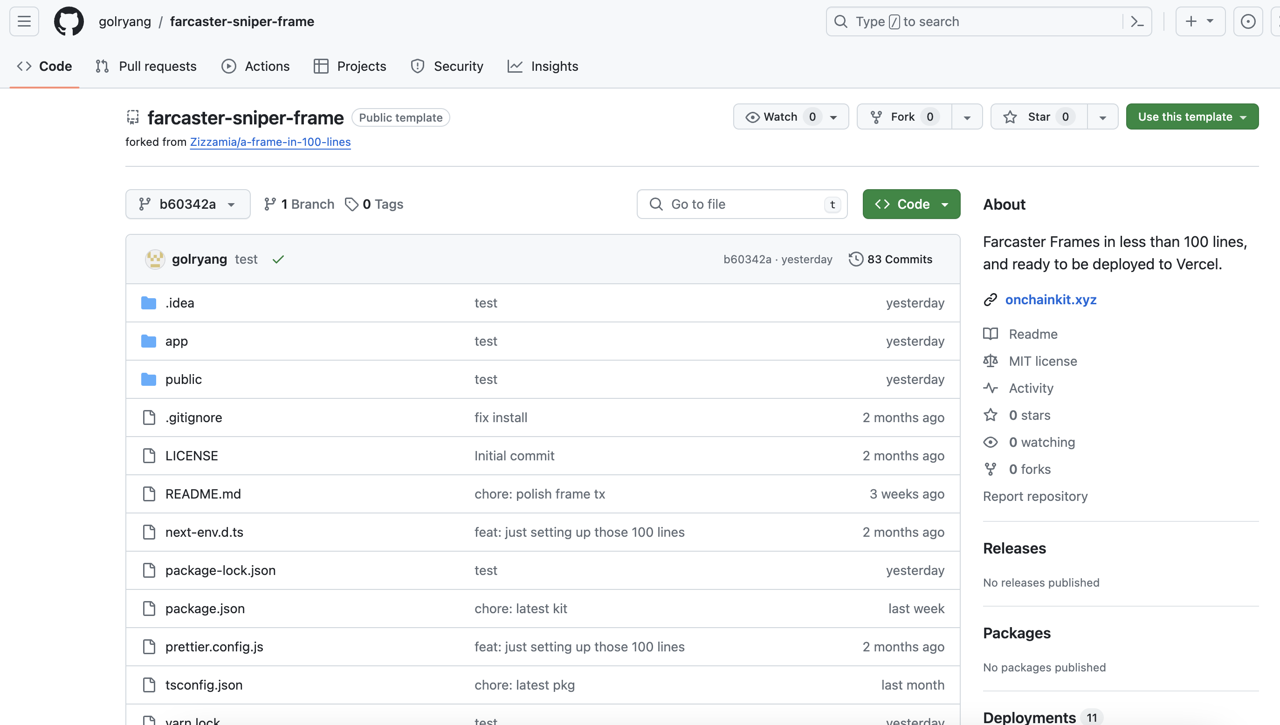Screen dimensions: 1280x725
Task: Open the Fork options dropdown arrow
Action: (x=967, y=116)
